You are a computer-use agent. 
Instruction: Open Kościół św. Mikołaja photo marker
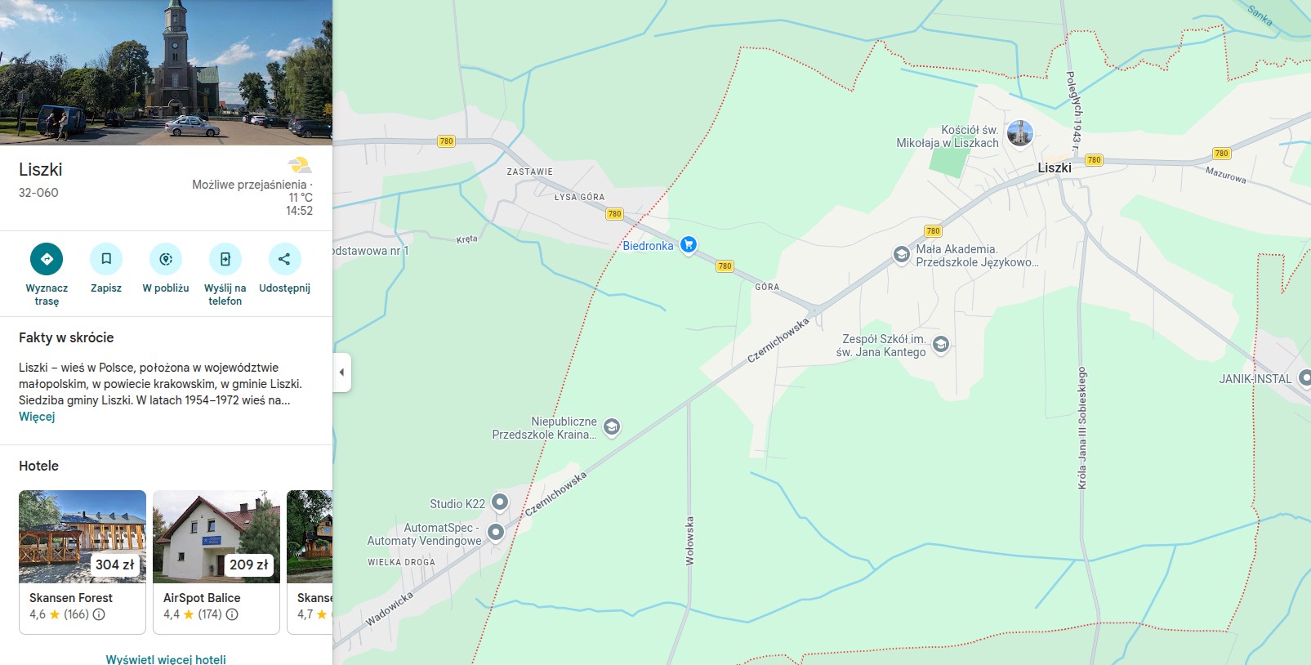(x=1019, y=133)
